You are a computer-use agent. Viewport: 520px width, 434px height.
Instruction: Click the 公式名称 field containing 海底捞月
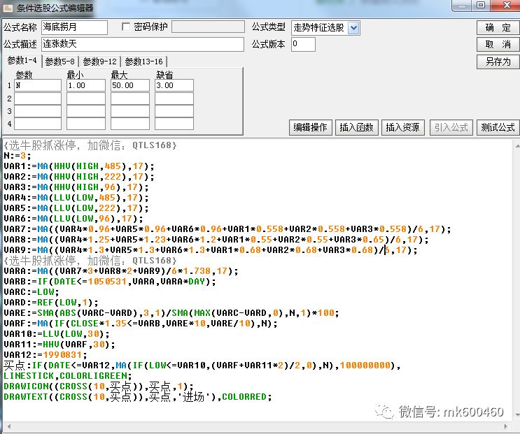(74, 27)
